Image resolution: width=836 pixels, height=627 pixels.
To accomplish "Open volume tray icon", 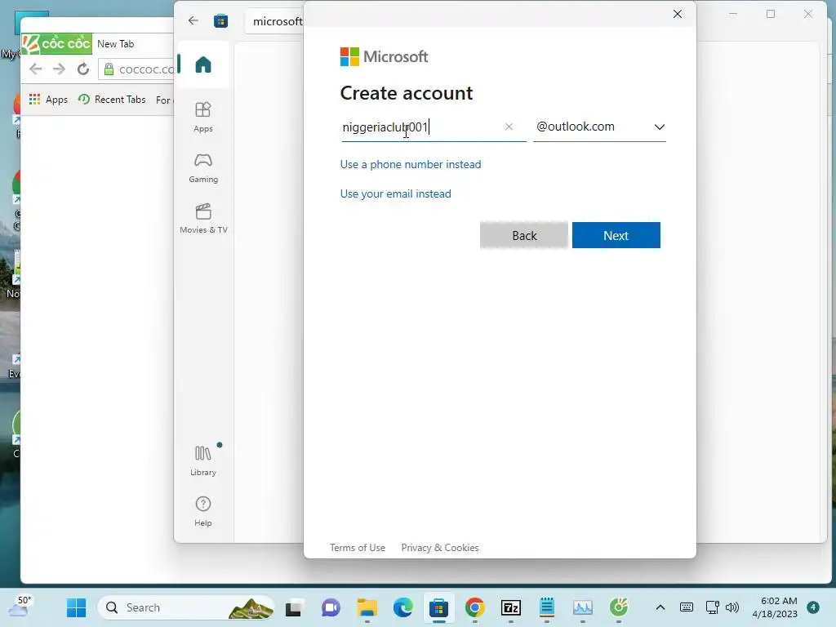I will point(732,607).
